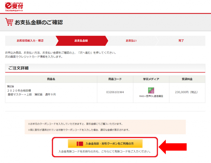Click the 受講料金 column header

pos(187,79)
